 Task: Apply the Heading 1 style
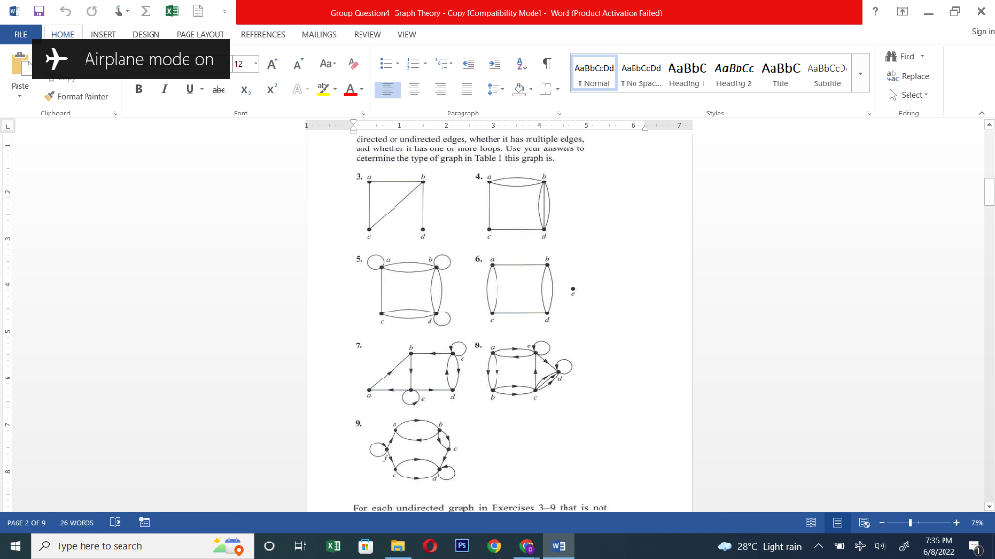687,74
